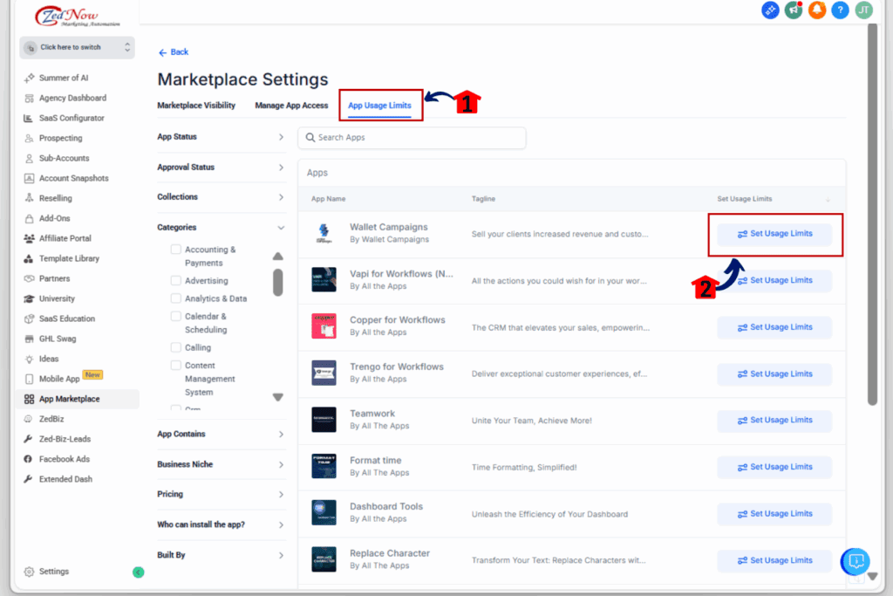Open Mobile App page
893x596 pixels.
[58, 379]
